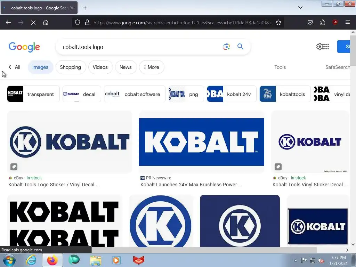Switch to Shopping results
This screenshot has width=356, height=267.
pos(70,67)
